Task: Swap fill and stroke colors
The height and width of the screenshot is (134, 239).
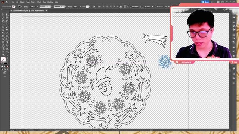Action: point(7,58)
